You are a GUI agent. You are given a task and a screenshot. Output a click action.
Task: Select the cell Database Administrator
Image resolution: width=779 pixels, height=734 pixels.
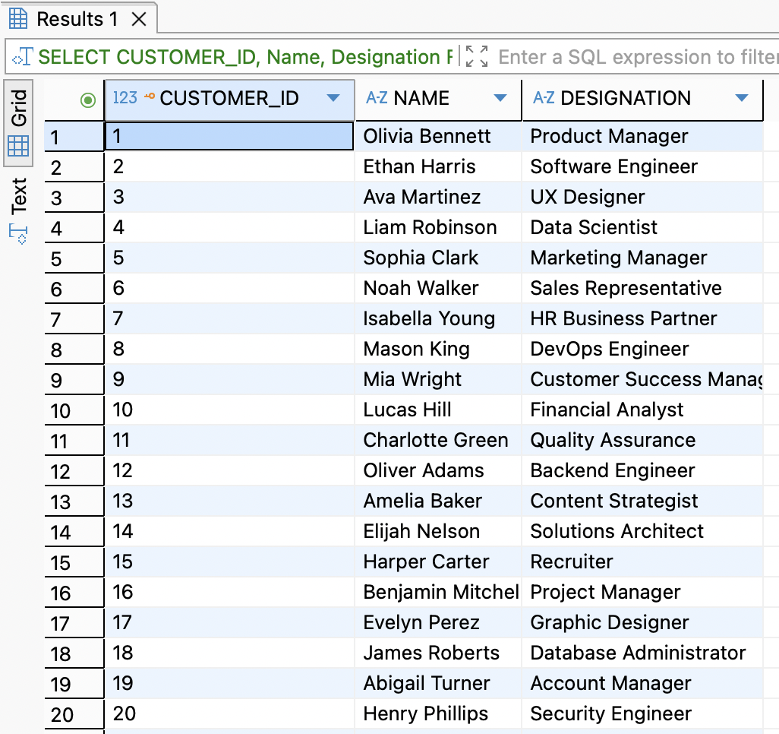click(642, 653)
